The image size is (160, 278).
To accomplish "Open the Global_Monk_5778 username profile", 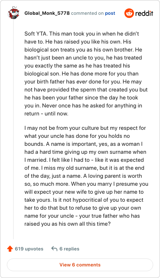I will pyautogui.click(x=47, y=13).
